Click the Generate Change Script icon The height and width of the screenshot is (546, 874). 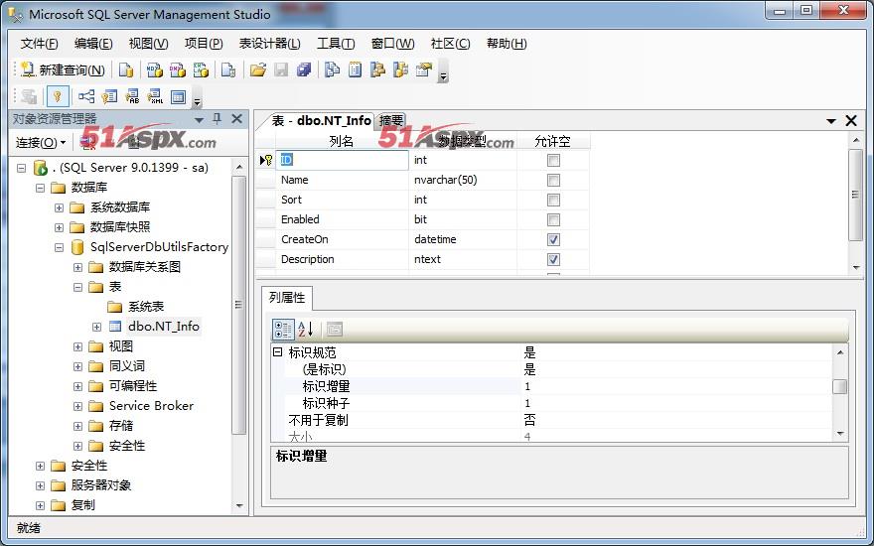point(29,96)
